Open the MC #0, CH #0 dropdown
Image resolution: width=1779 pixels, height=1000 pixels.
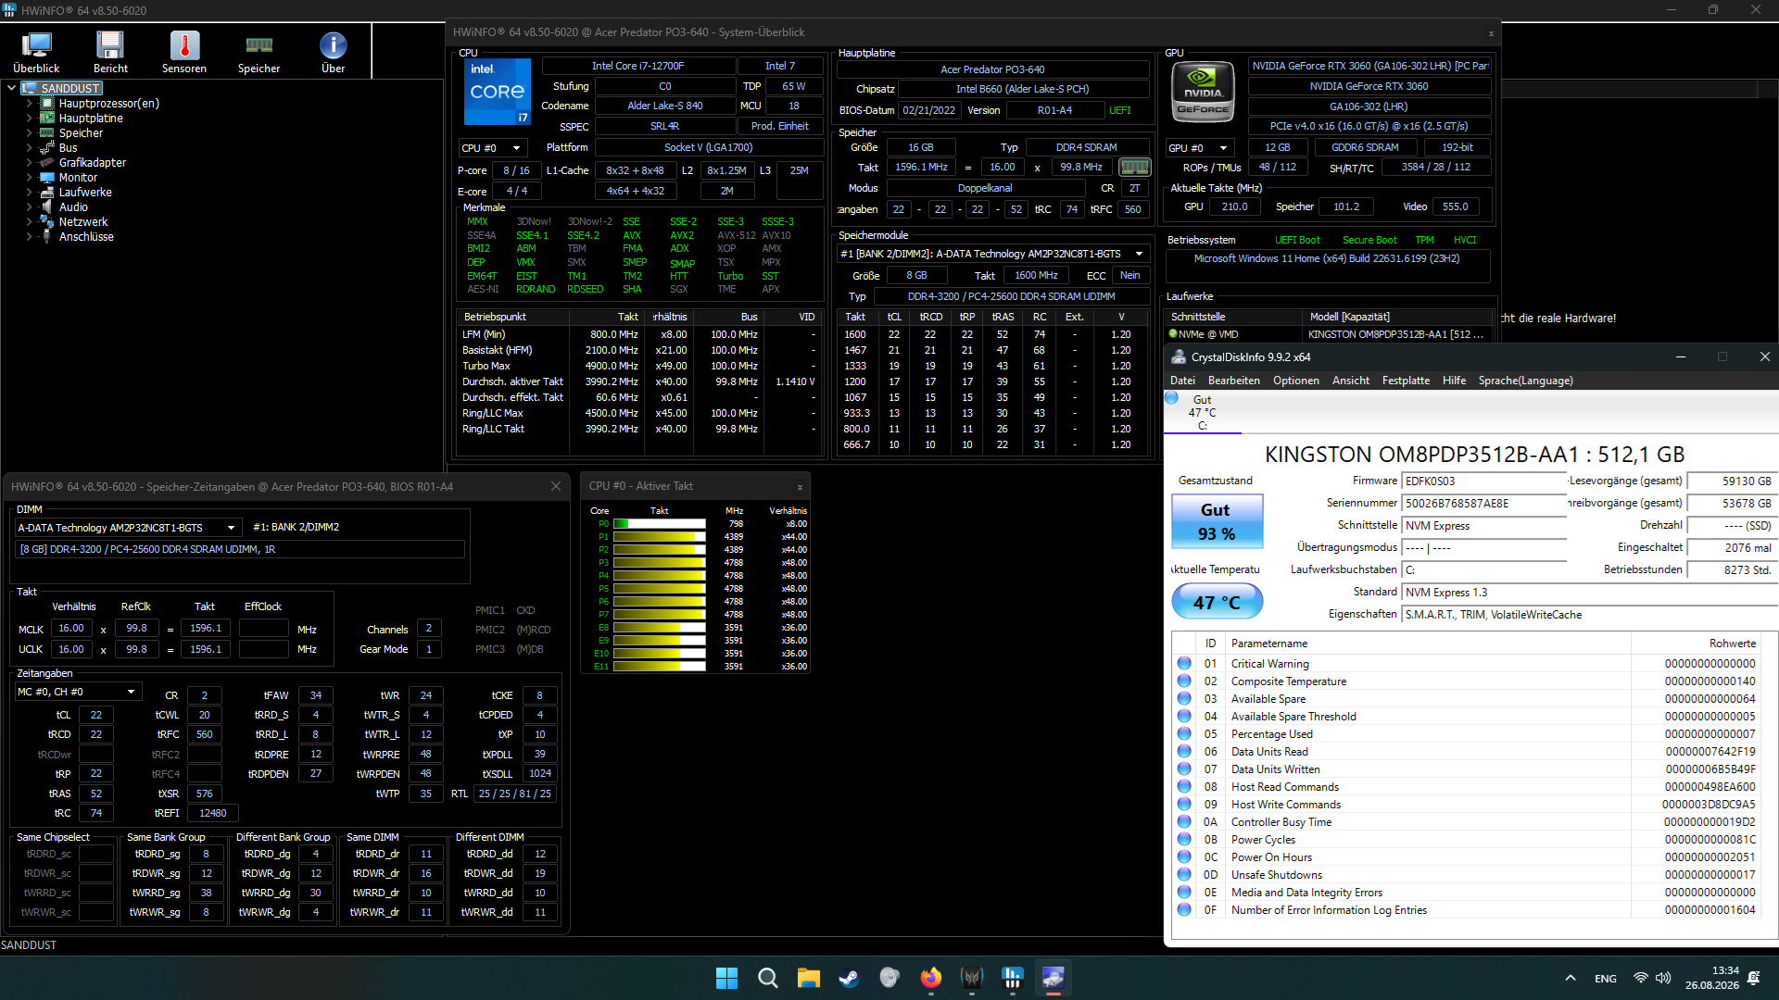[x=78, y=692]
